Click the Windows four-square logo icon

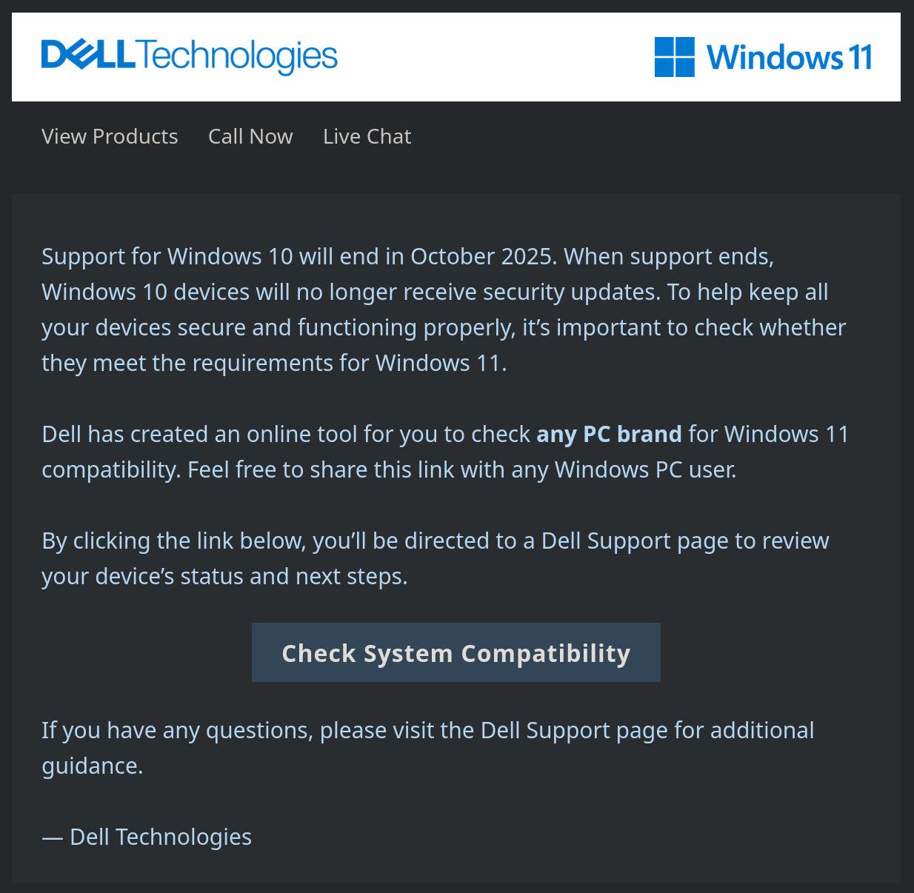pos(674,57)
